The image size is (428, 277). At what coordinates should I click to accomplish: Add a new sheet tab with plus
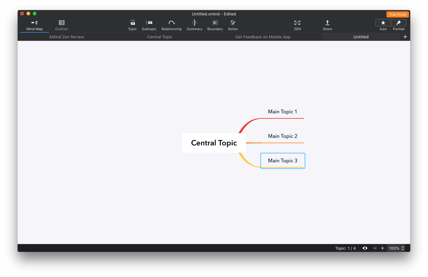pos(405,37)
